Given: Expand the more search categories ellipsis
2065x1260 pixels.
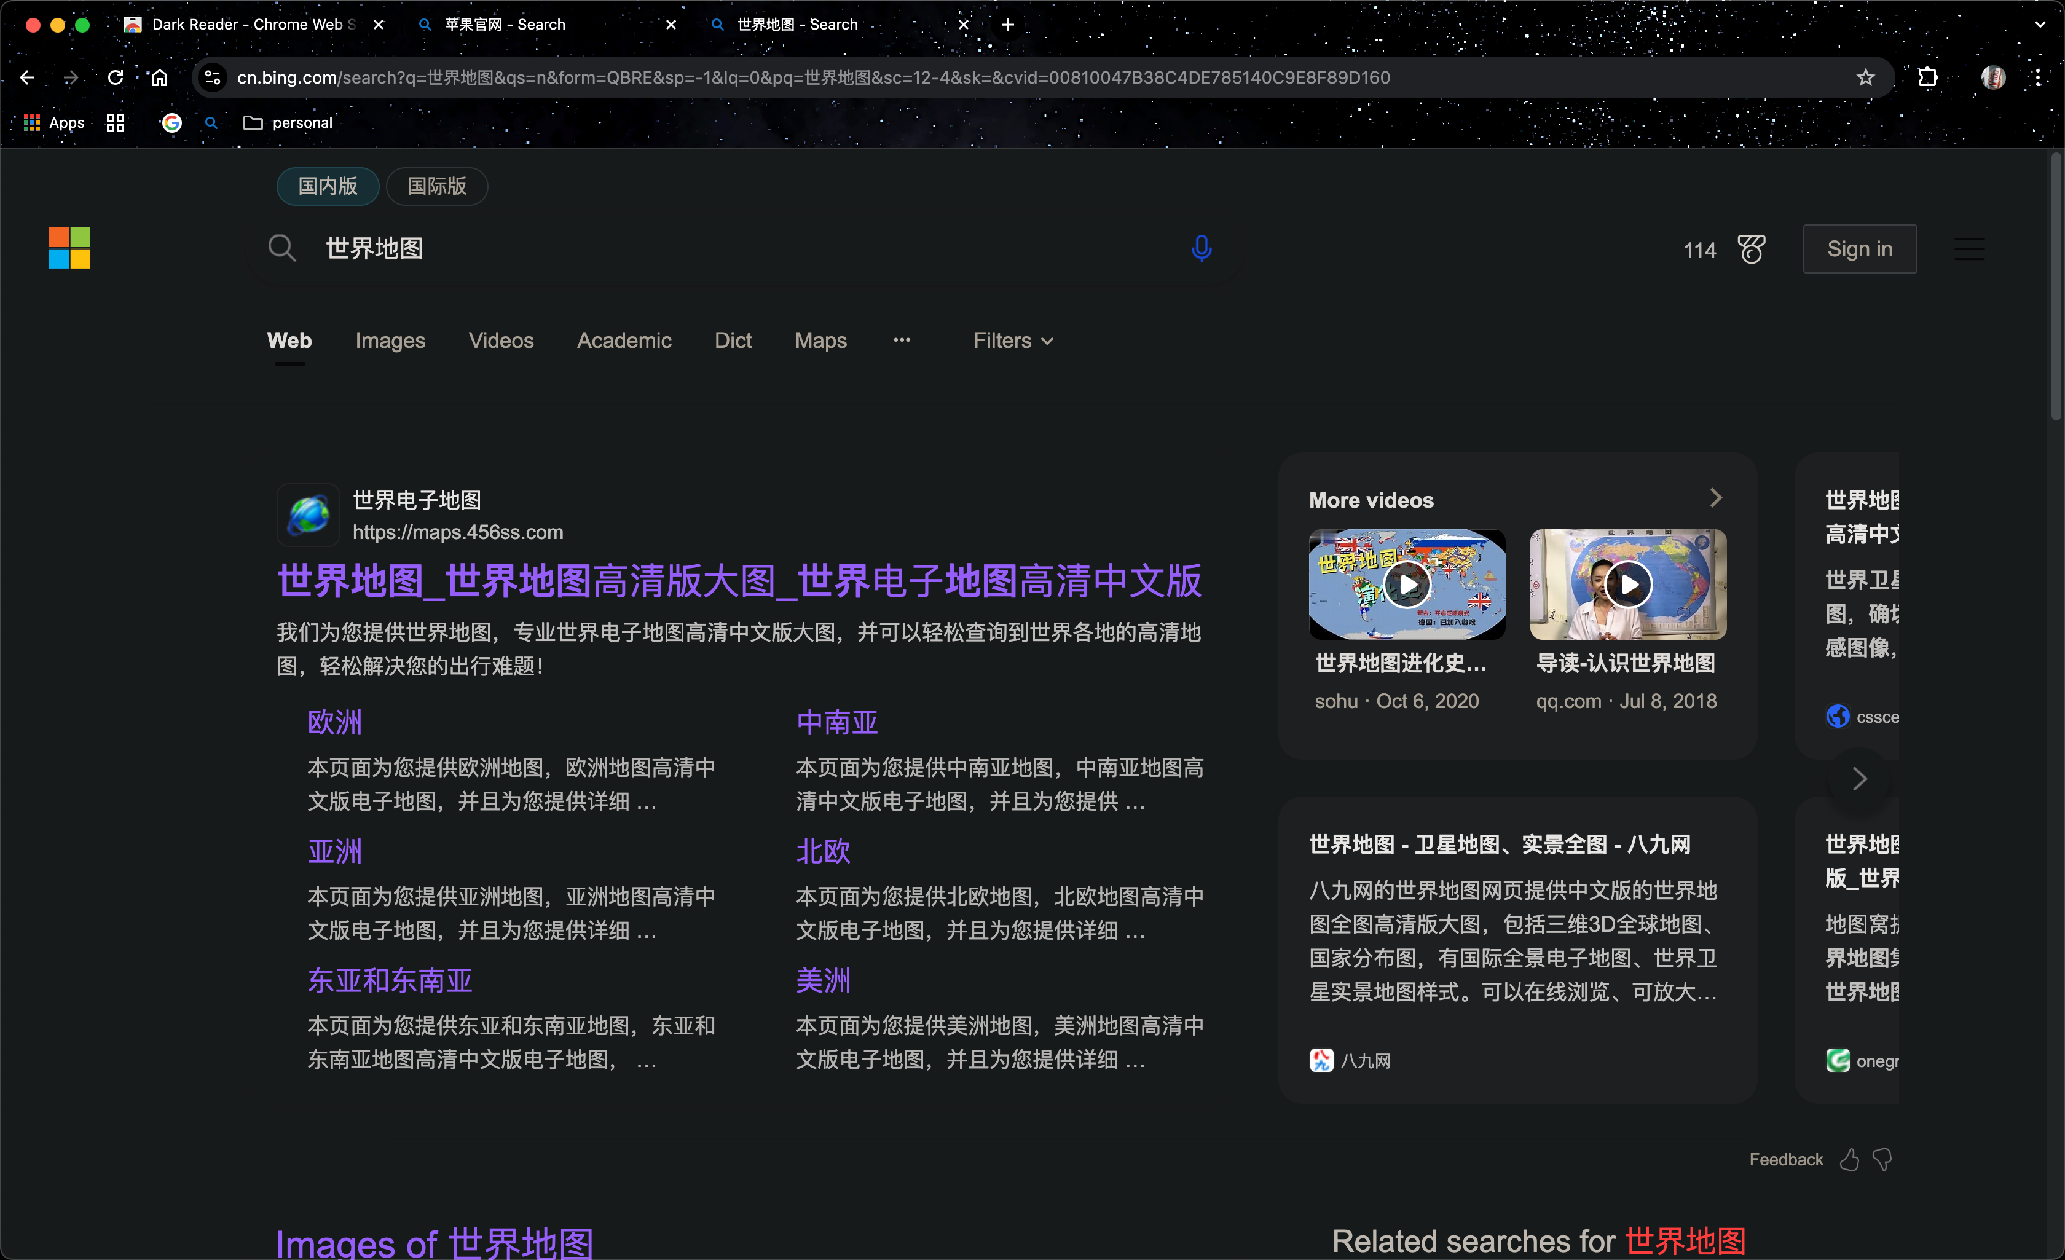Looking at the screenshot, I should pos(901,339).
